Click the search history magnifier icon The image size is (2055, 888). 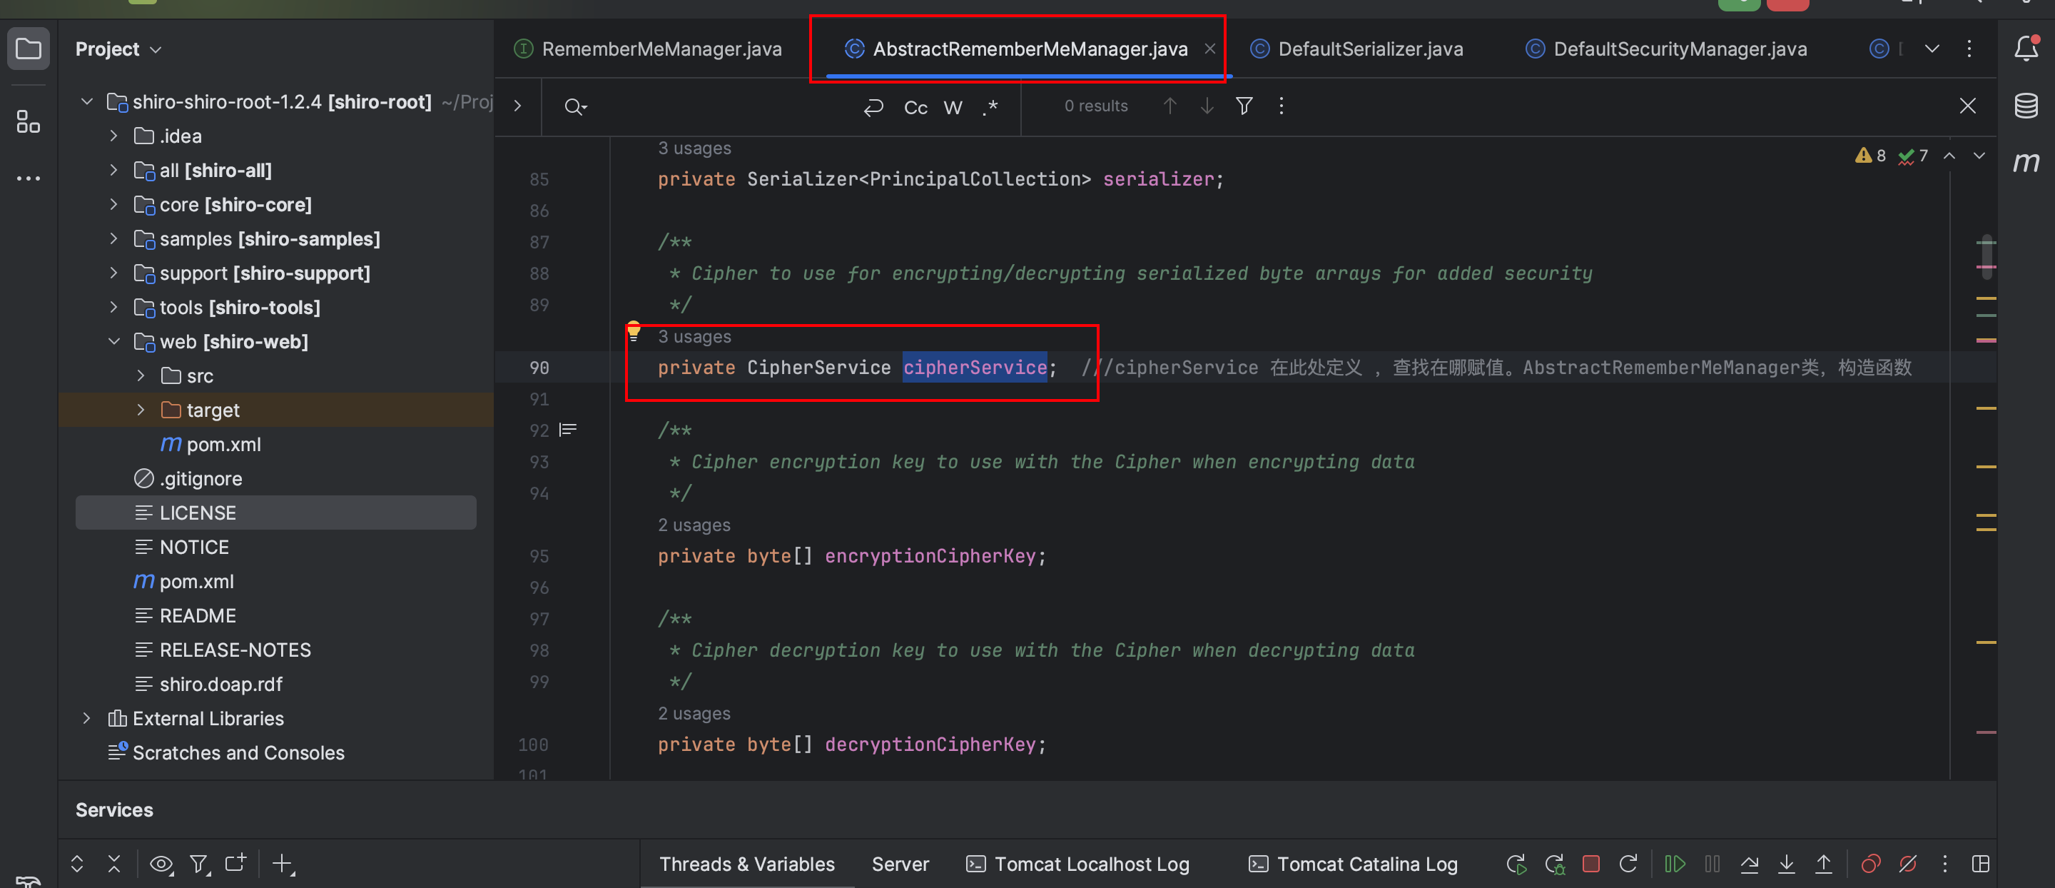pos(575,107)
